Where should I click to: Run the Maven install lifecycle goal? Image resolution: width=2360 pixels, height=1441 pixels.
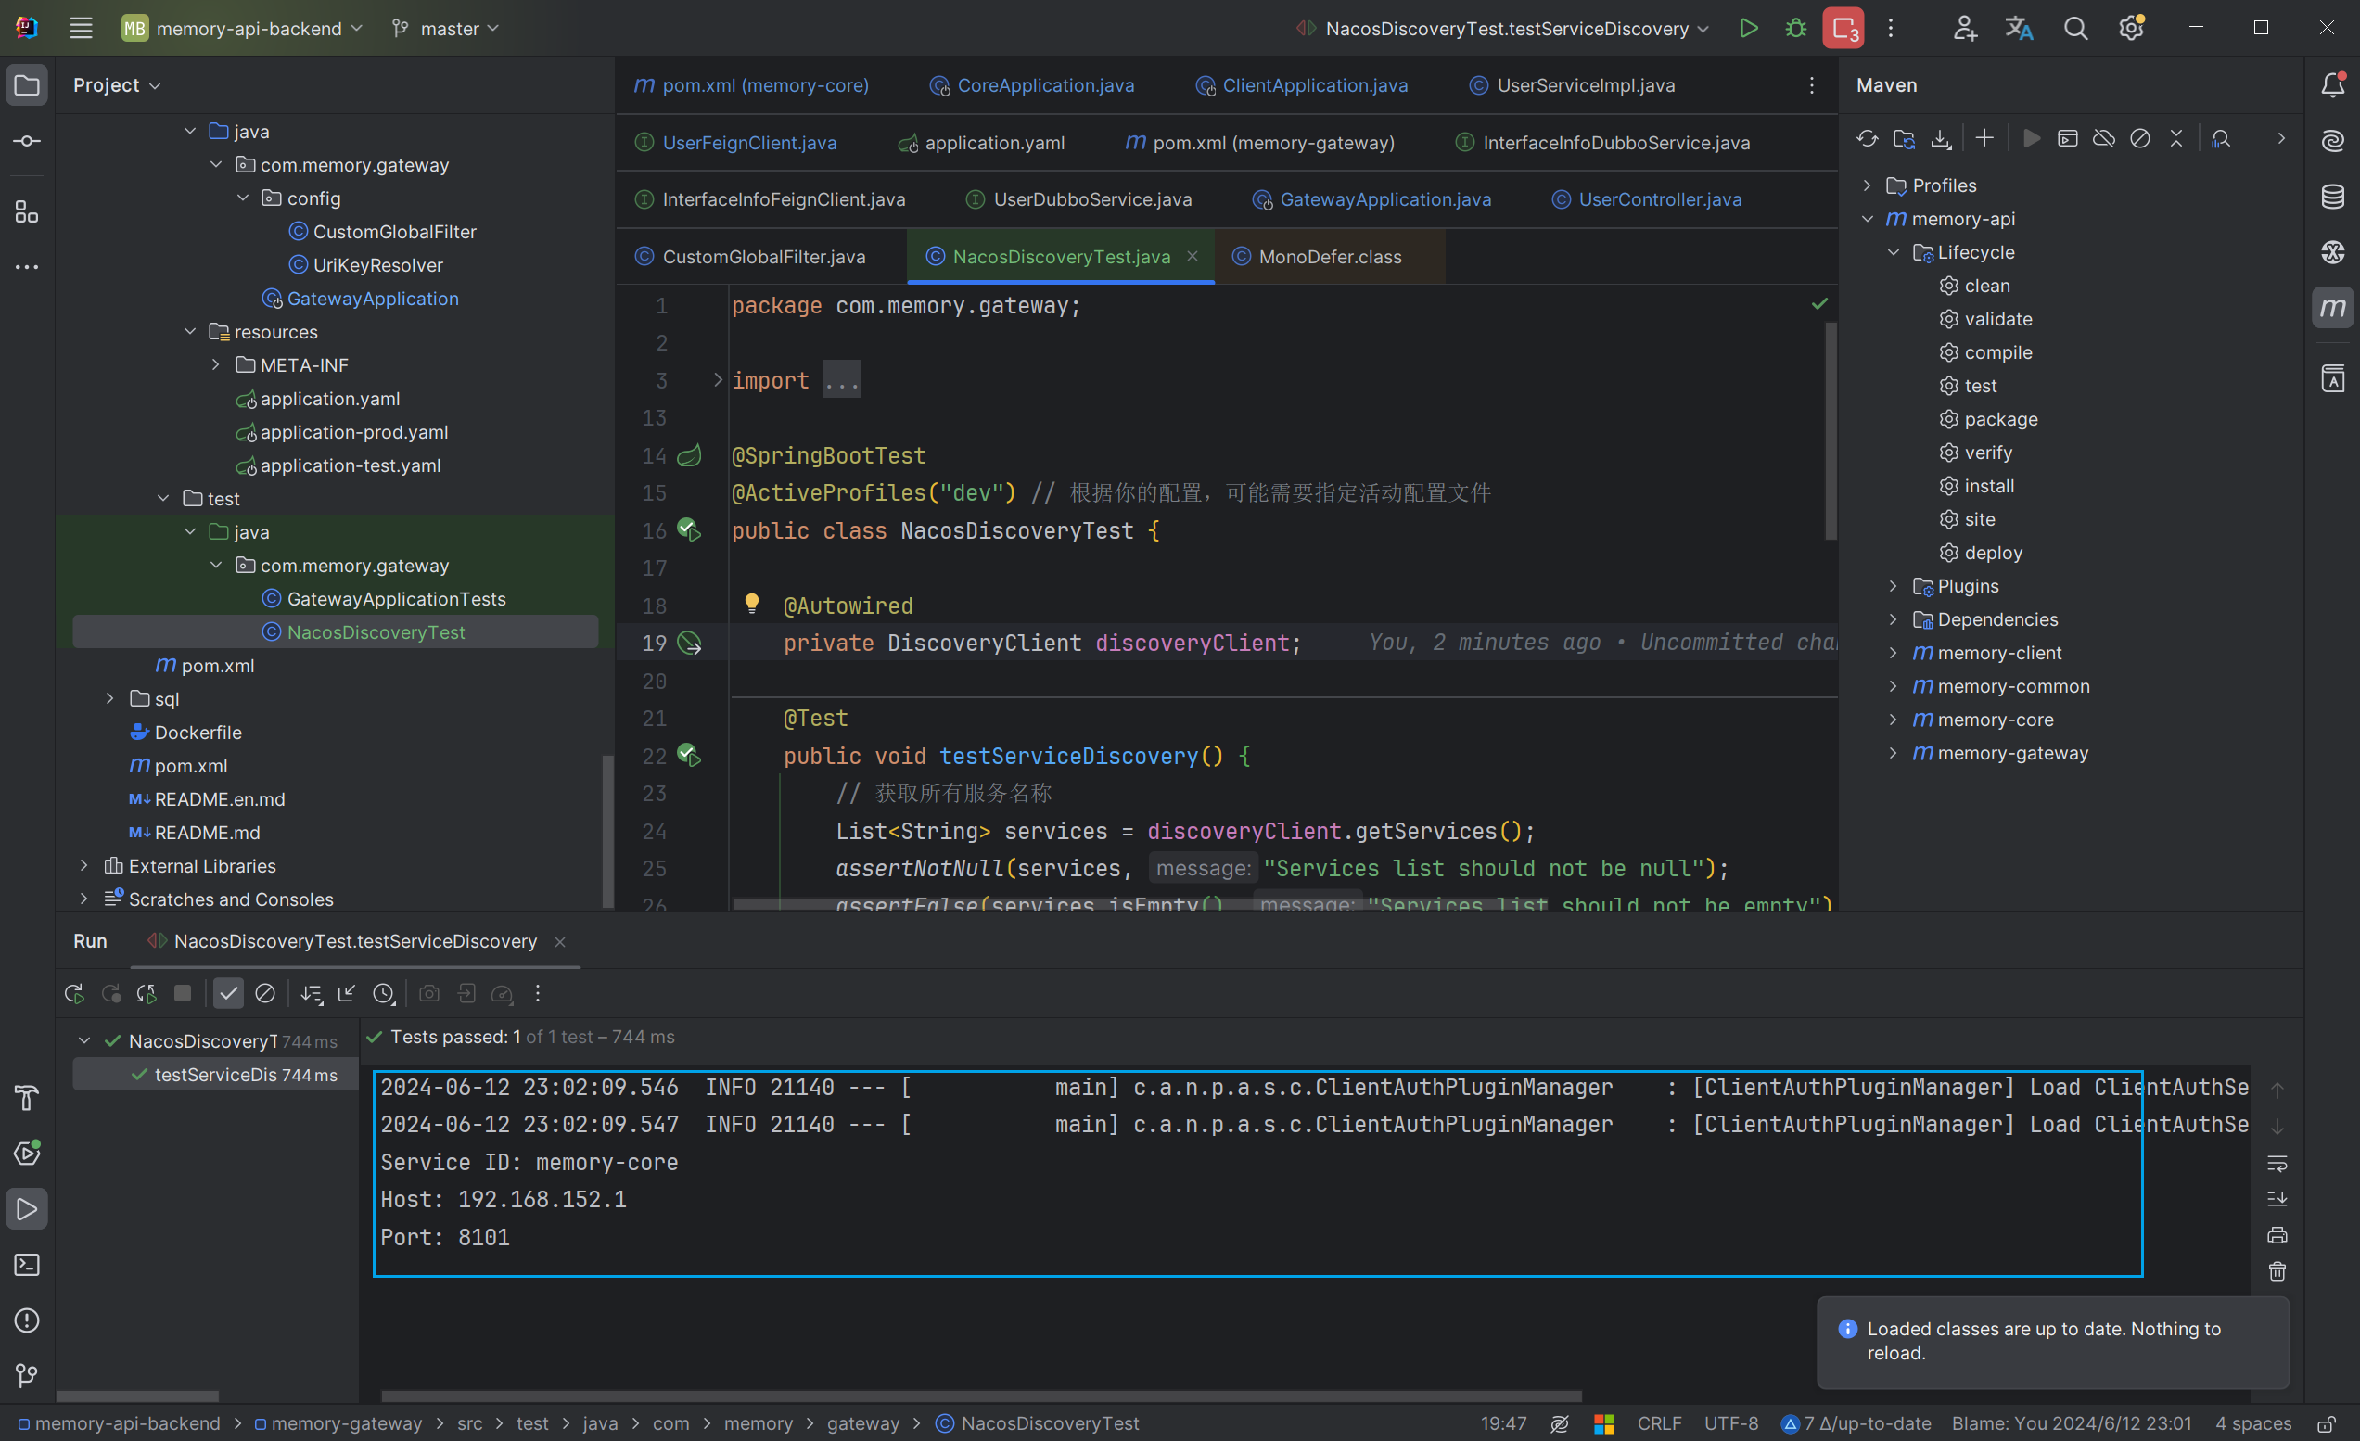pos(1977,486)
